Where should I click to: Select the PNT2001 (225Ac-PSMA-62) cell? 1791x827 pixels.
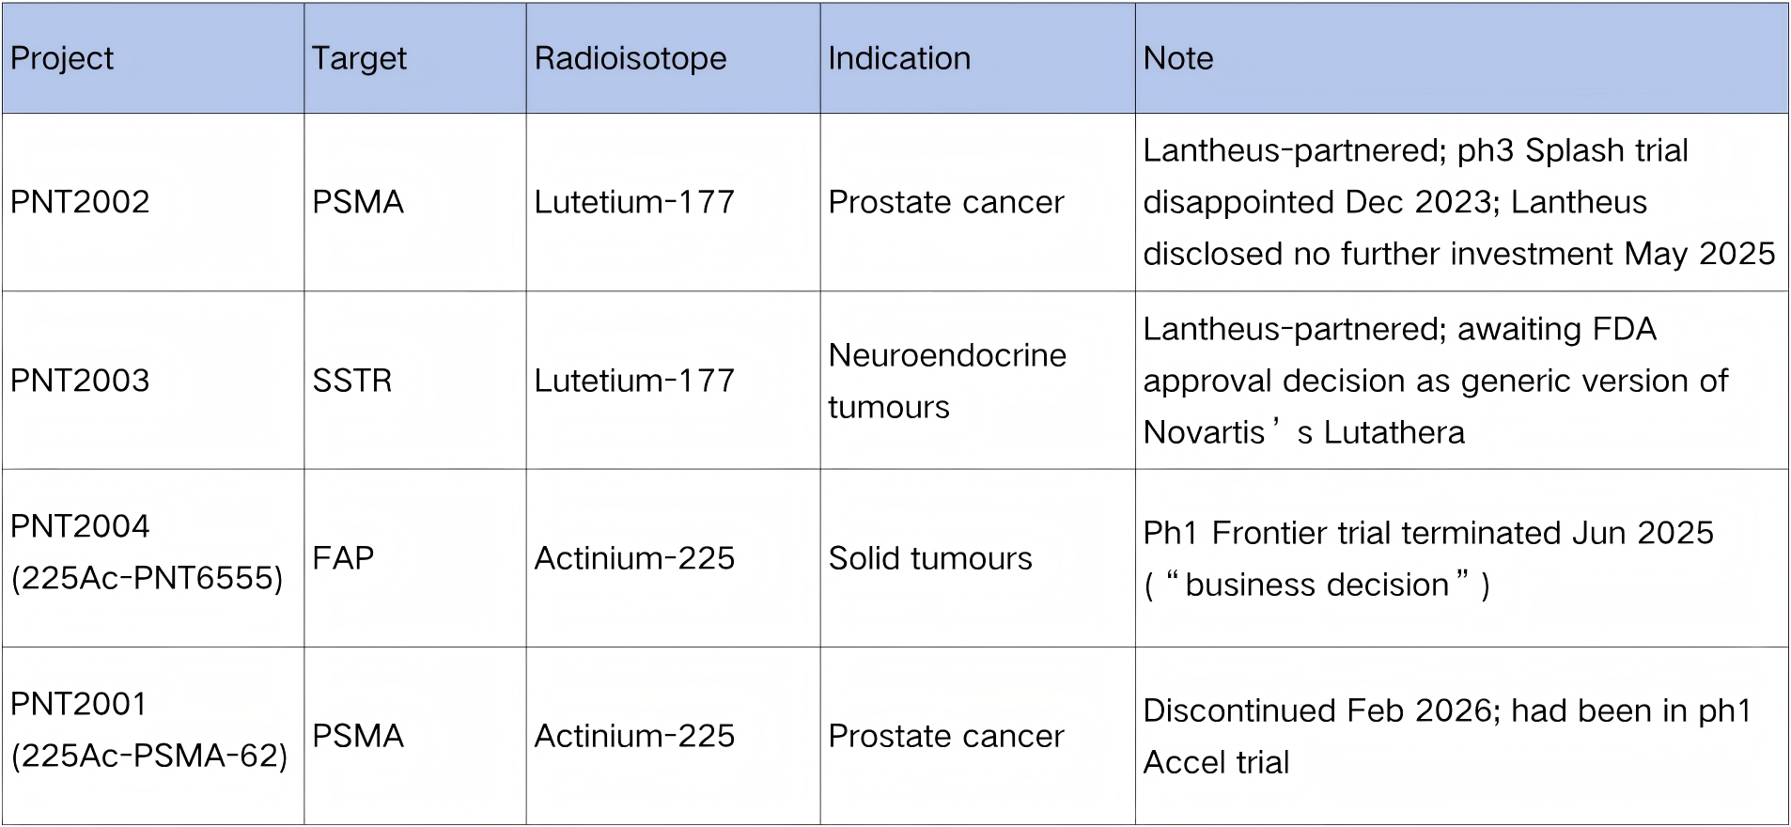pyautogui.click(x=148, y=729)
